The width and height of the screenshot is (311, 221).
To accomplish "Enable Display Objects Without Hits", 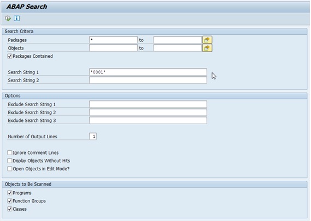I will pos(10,161).
